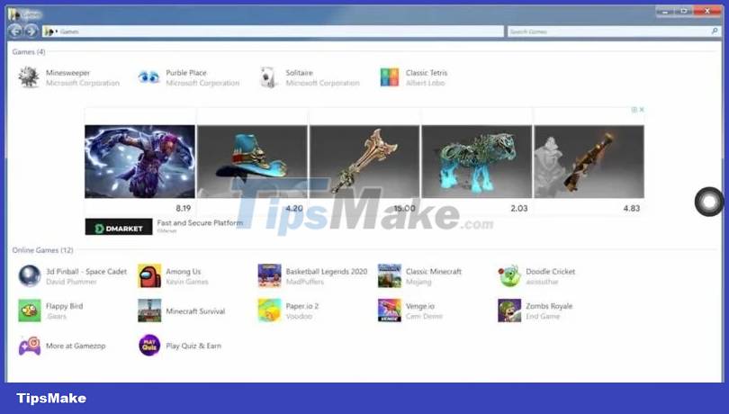The image size is (729, 414).
Task: Collapse the Games (4) group header
Action: pos(29,51)
